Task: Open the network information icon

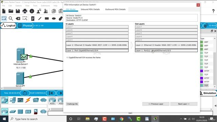Action: [32, 11]
